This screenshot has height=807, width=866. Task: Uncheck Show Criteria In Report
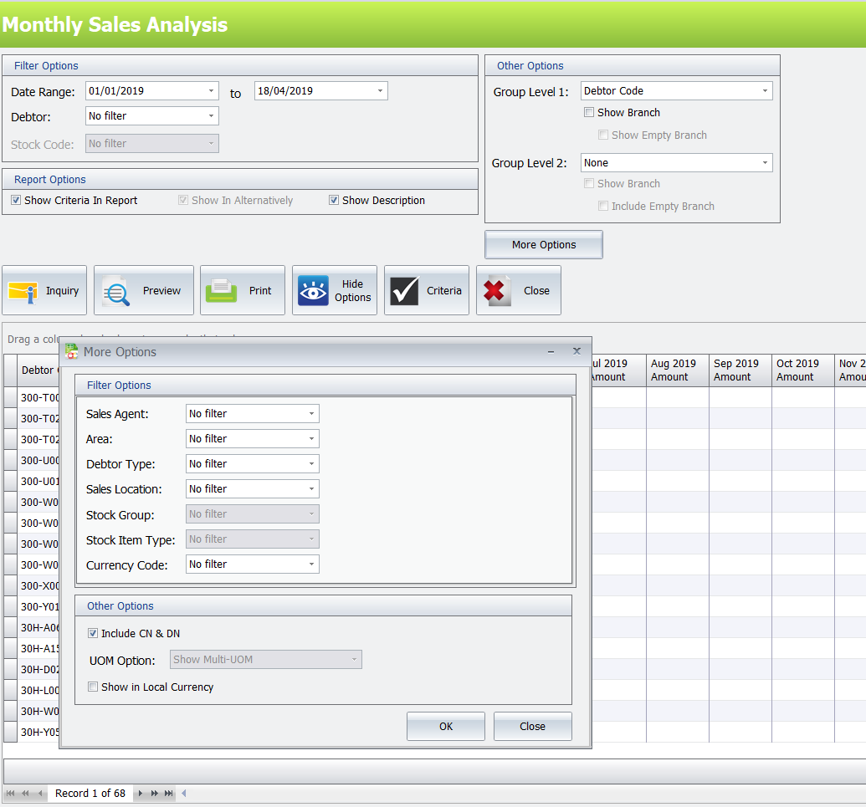(15, 200)
